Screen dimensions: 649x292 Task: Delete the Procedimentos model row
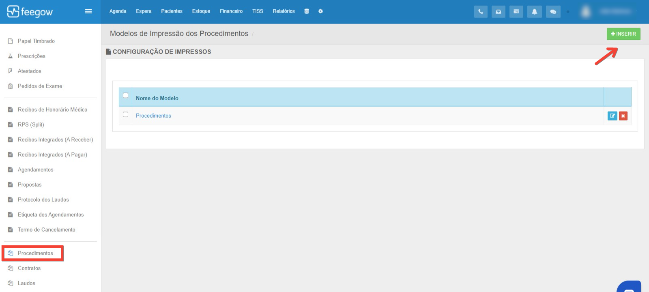coord(623,116)
